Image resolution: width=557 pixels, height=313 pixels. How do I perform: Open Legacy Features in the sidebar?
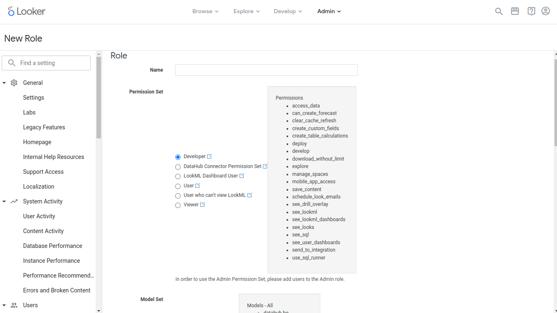pos(44,127)
